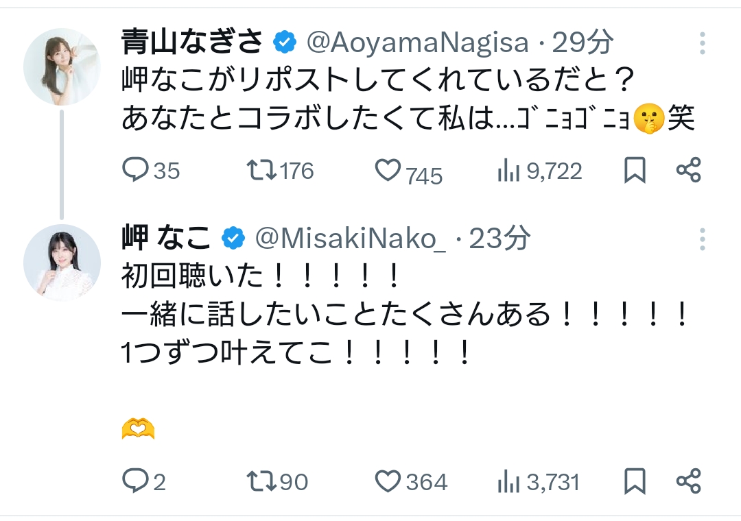Open 岬なこ's profile avatar

pos(62,262)
